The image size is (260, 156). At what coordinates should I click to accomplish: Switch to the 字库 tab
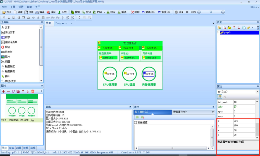click(x=11, y=148)
